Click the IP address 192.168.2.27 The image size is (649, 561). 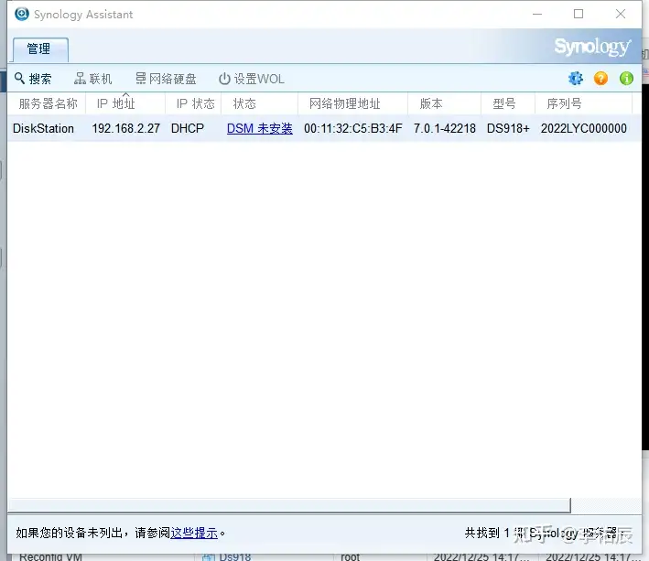click(125, 129)
